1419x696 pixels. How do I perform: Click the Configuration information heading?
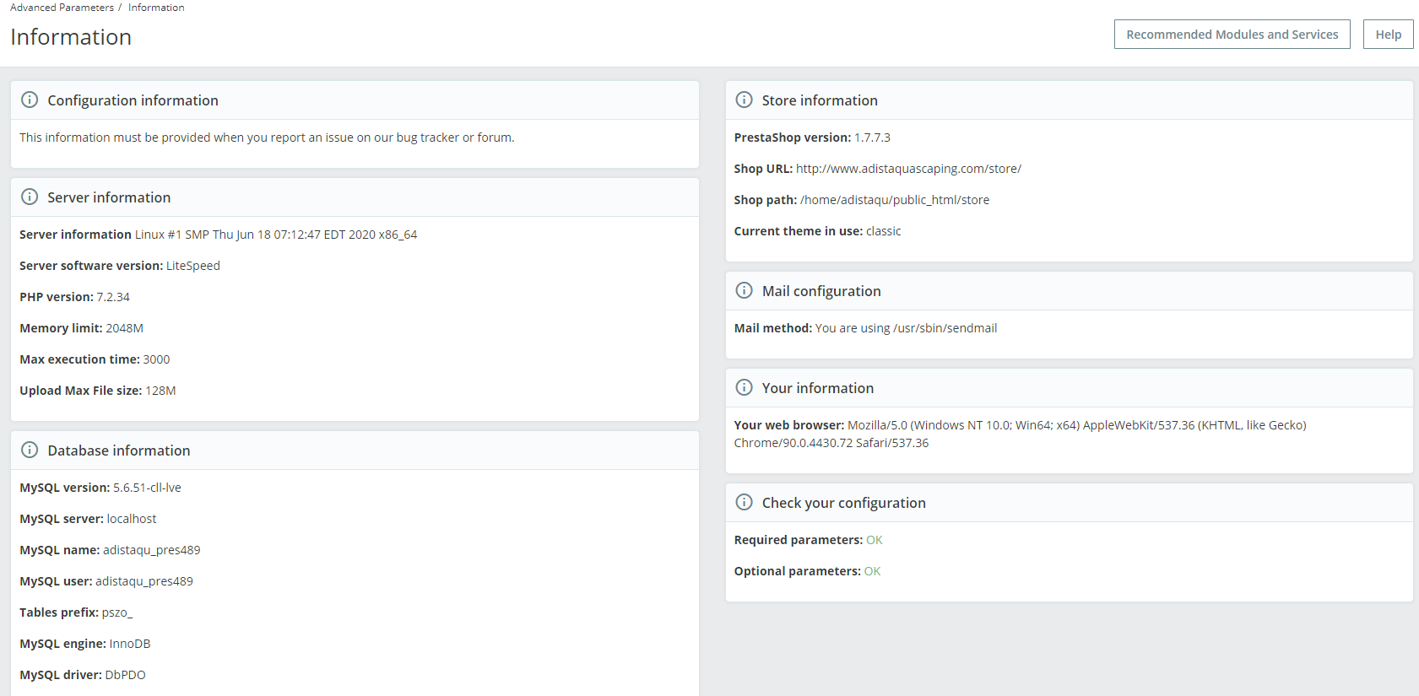133,100
